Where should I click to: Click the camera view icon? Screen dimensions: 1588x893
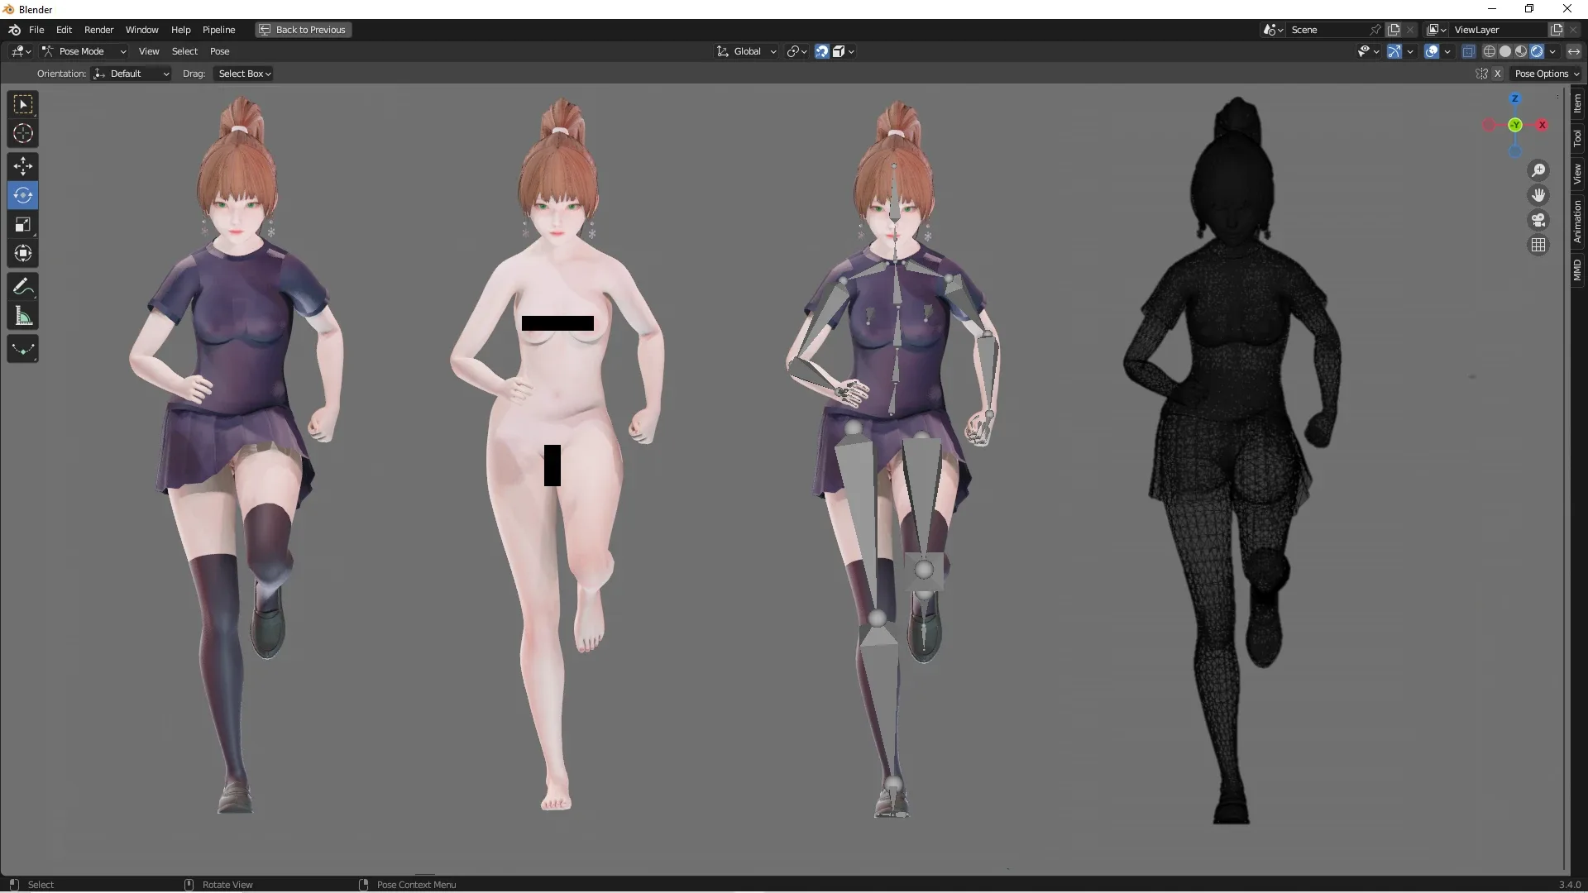[1538, 220]
